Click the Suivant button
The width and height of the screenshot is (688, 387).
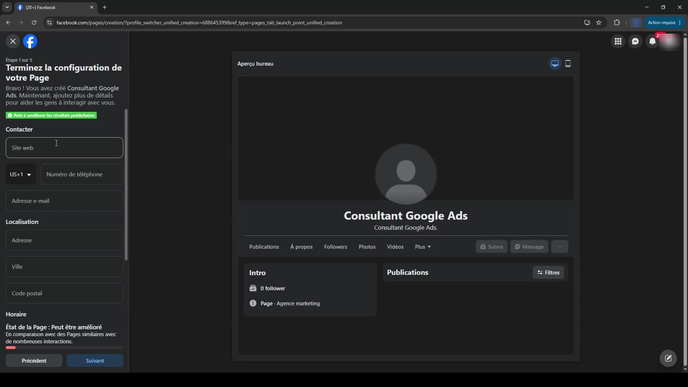click(95, 360)
